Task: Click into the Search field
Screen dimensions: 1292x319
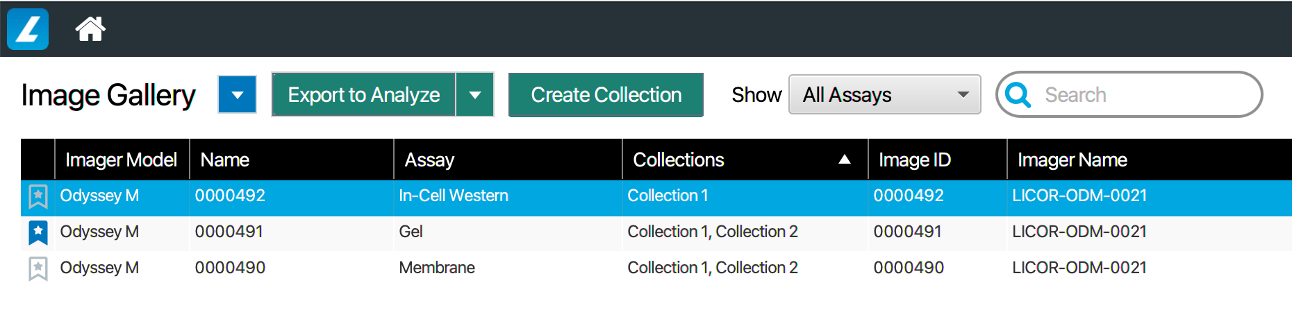Action: pos(1139,94)
